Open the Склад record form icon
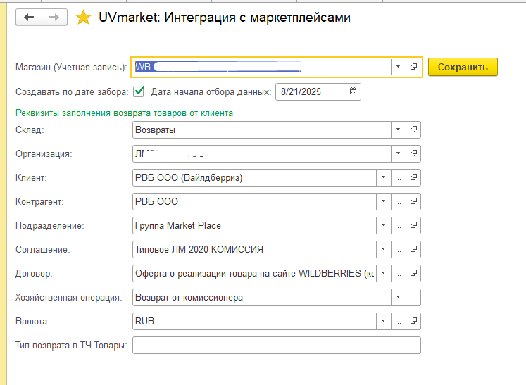 (413, 130)
